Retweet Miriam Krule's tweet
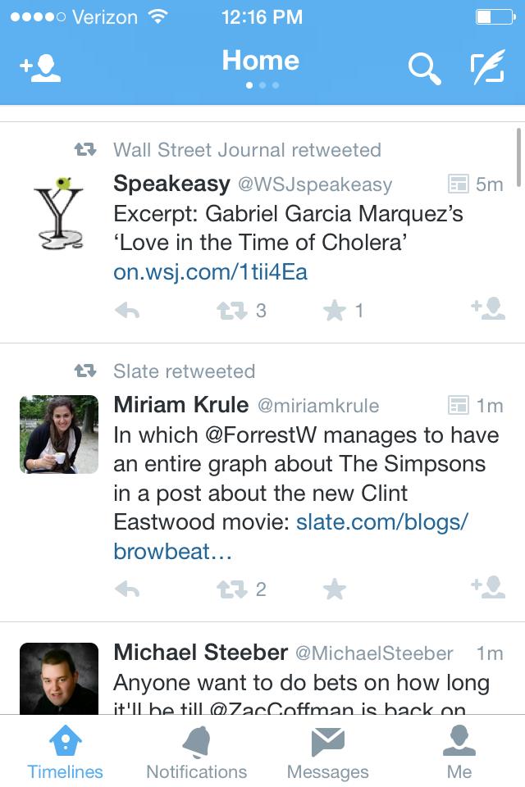 231,589
